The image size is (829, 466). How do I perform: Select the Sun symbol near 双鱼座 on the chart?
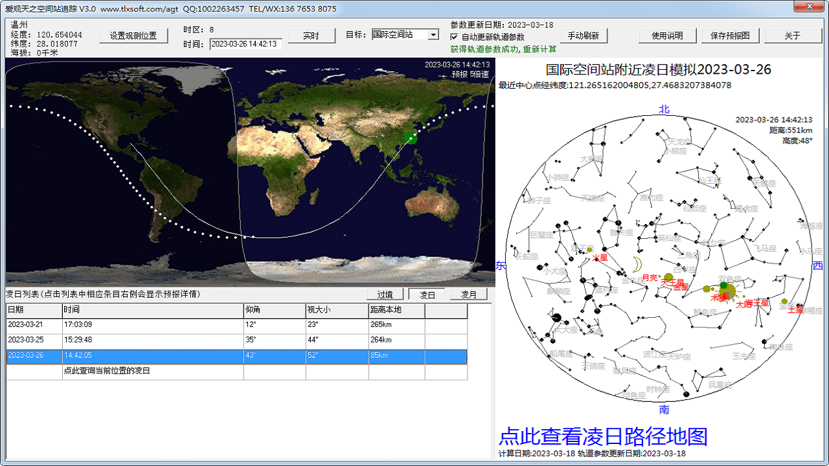coord(728,290)
